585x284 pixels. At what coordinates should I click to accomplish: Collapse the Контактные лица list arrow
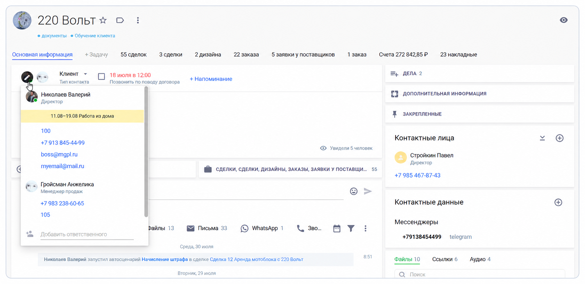pyautogui.click(x=542, y=138)
